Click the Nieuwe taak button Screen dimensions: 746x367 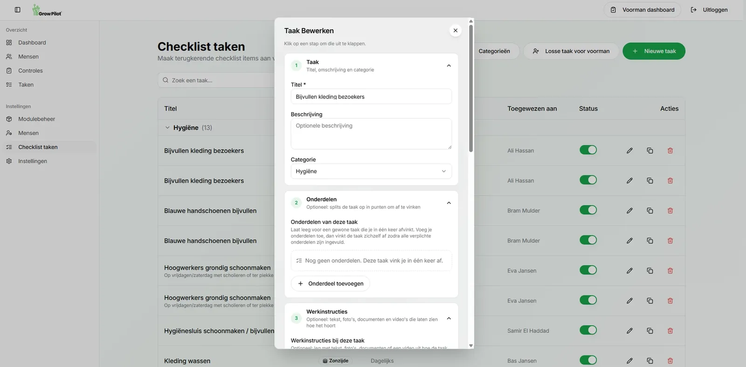654,51
